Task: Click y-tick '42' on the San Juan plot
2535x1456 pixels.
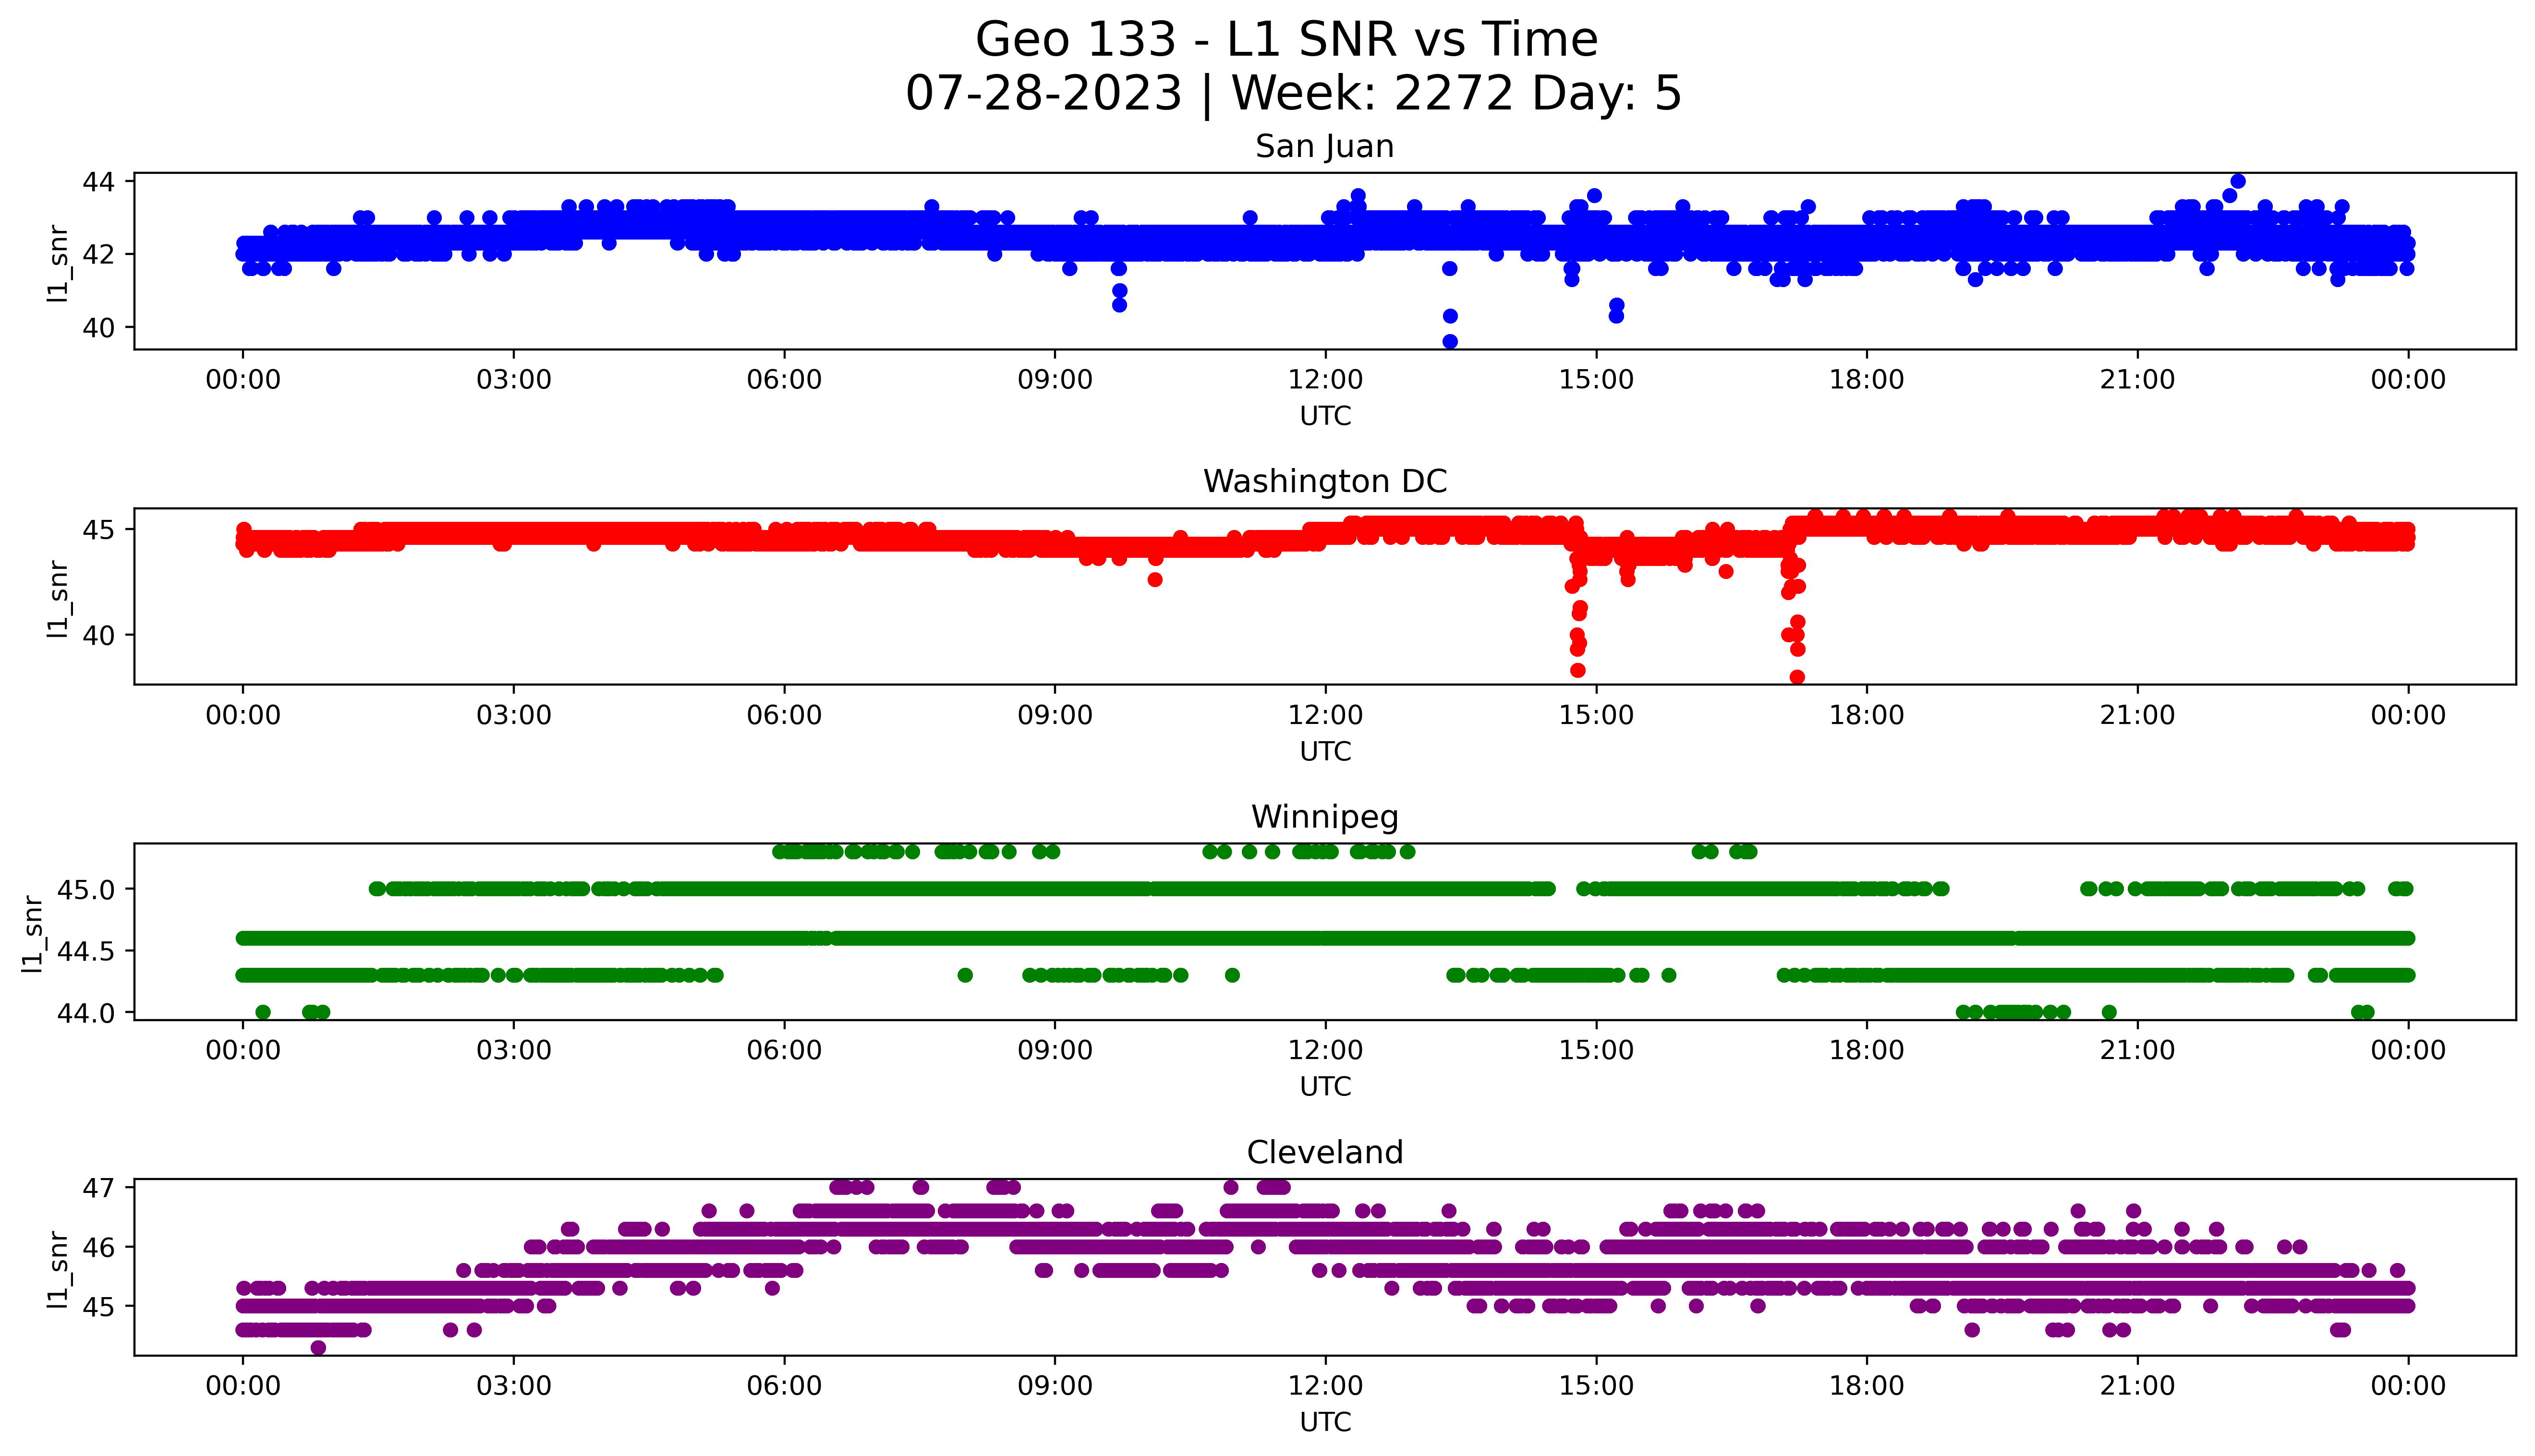Action: pos(99,255)
